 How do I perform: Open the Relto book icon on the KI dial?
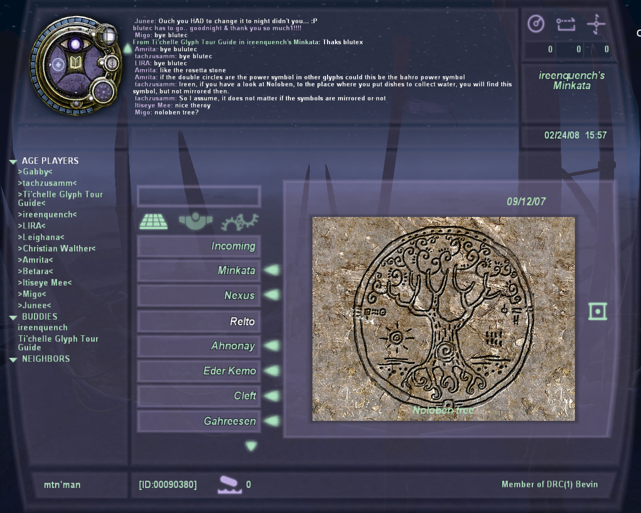(75, 64)
